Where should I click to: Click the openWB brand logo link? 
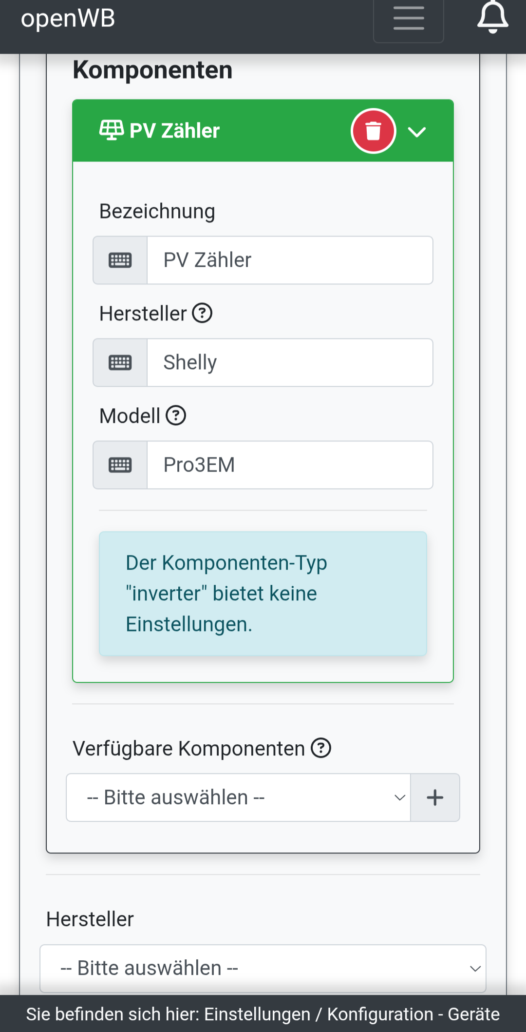(68, 19)
